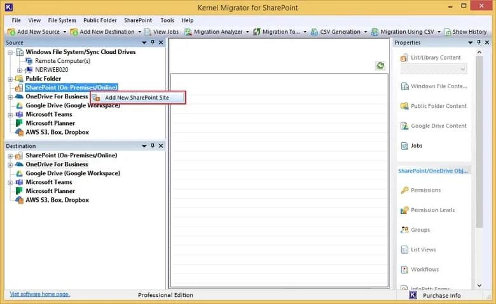This screenshot has width=496, height=304.
Task: Choose Add New SharePoint Site from context menu
Action: click(x=138, y=98)
